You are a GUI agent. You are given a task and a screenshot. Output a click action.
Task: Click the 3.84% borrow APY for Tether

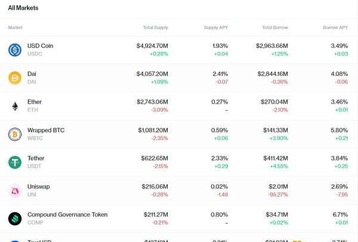tap(340, 159)
